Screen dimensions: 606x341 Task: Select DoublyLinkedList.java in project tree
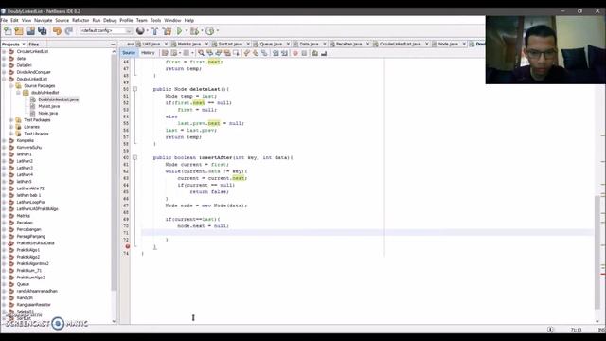(x=58, y=99)
